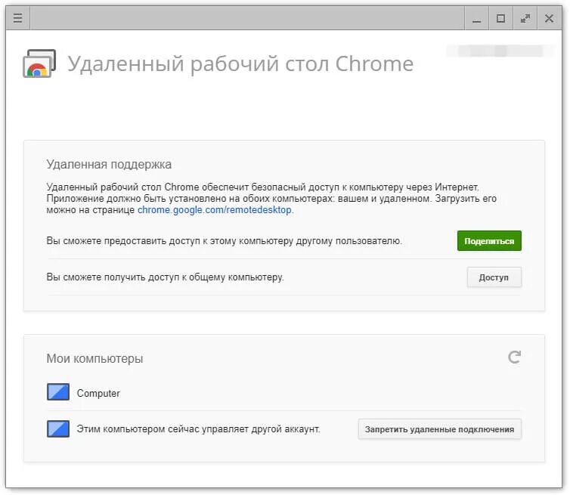Click the Доступ button
Image resolution: width=570 pixels, height=495 pixels.
494,277
